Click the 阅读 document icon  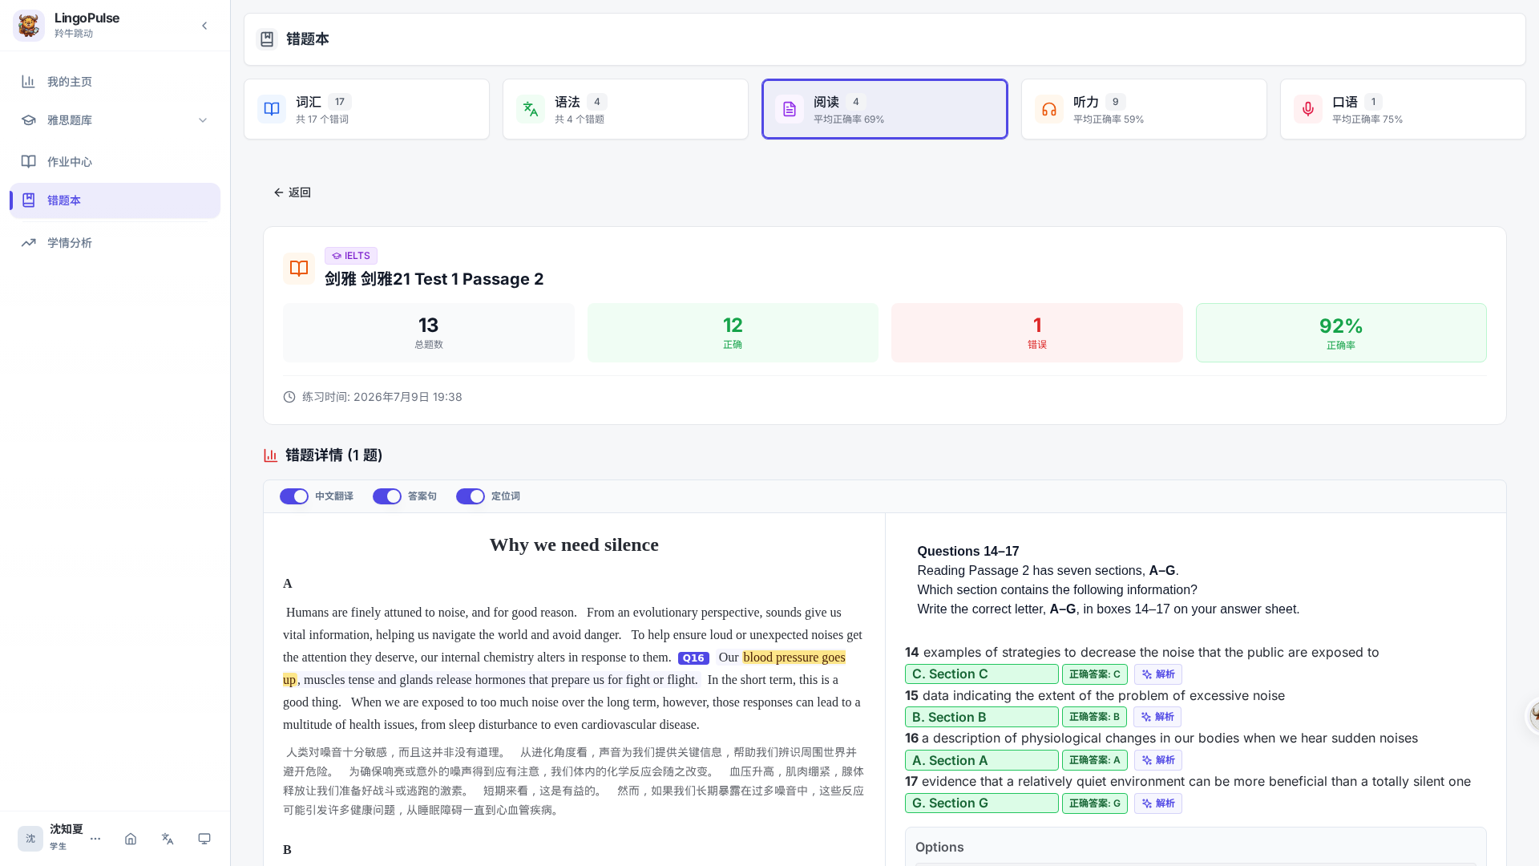(790, 109)
